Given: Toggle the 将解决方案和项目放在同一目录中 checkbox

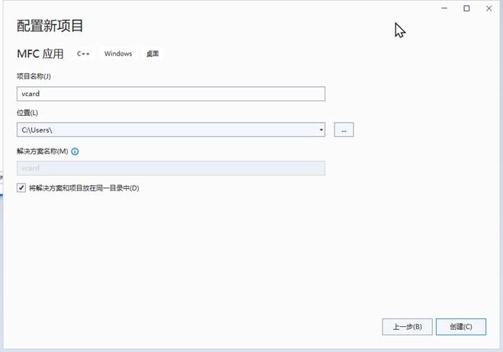Looking at the screenshot, I should 21,187.
